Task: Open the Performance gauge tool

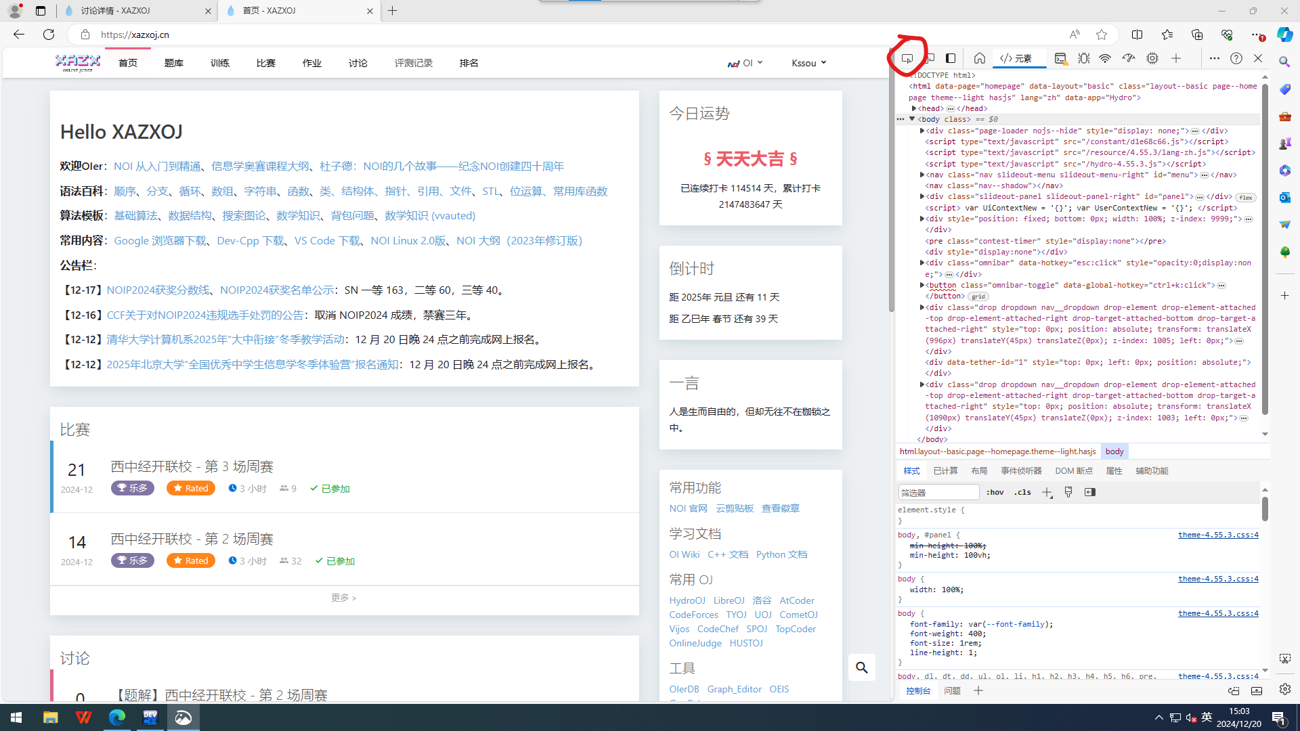Action: [x=1129, y=59]
